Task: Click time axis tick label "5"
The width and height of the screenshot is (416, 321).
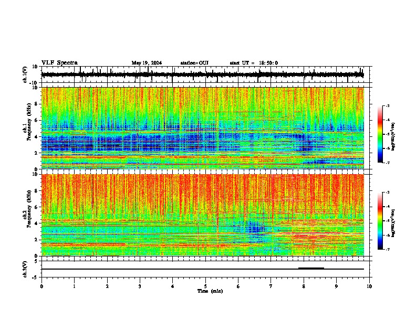Action: [205, 286]
